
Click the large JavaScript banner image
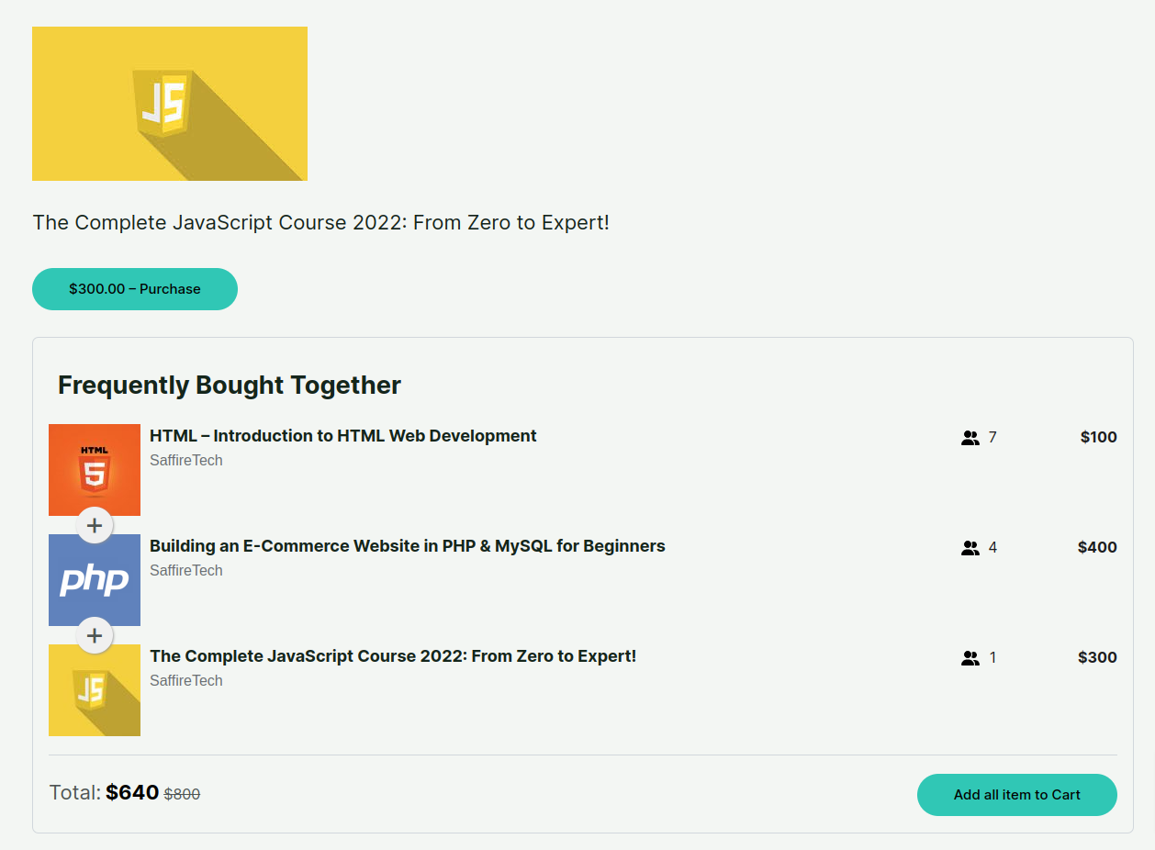tap(170, 104)
